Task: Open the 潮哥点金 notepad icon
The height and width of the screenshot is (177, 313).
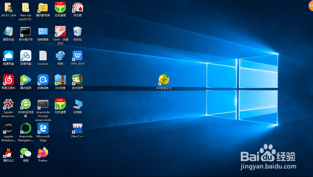Action: [x=8, y=32]
